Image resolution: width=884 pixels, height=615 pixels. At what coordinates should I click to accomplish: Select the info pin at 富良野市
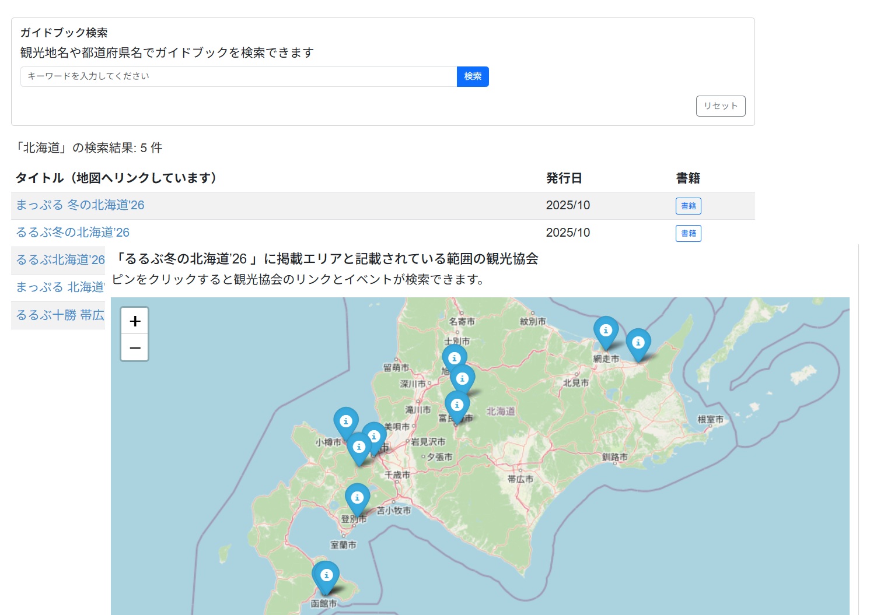(457, 405)
